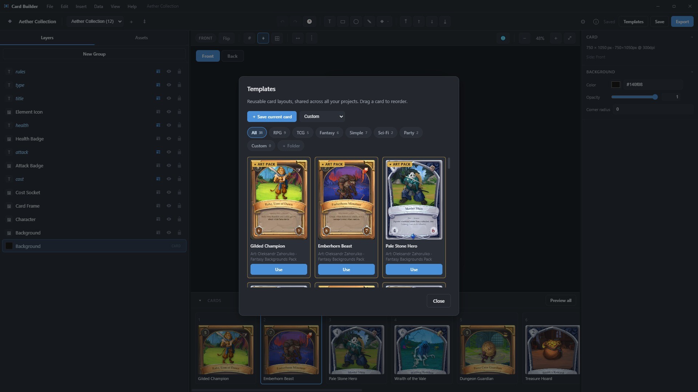Screen dimensions: 698x392
Task: Click Save current card button
Action: point(272,117)
